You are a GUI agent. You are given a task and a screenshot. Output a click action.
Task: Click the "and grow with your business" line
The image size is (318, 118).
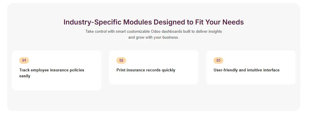[x=154, y=37]
